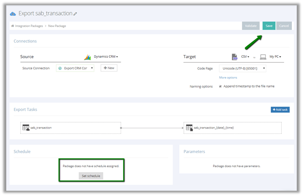Click the Dynamics CRM logo icon
This screenshot has height=196, width=303.
pos(87,57)
